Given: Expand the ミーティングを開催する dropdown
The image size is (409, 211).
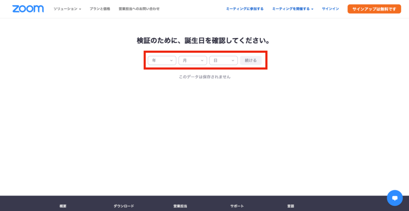Looking at the screenshot, I should (292, 9).
